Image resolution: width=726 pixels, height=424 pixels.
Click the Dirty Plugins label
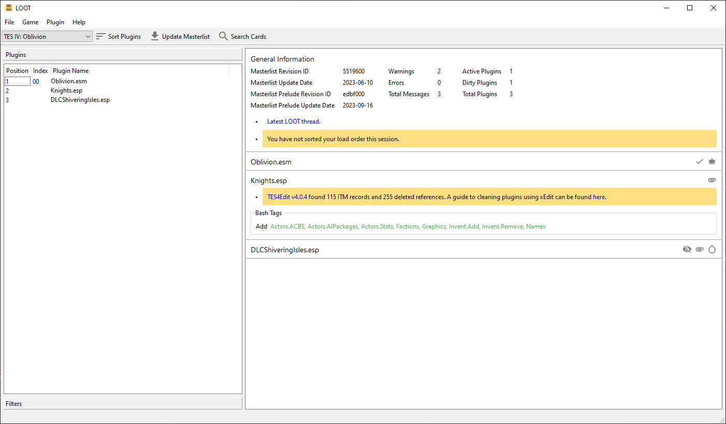click(x=480, y=83)
